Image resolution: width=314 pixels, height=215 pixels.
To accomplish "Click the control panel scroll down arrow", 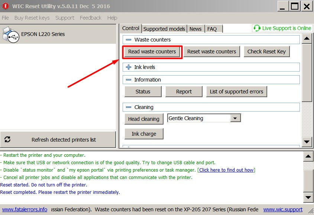I will tap(307, 142).
